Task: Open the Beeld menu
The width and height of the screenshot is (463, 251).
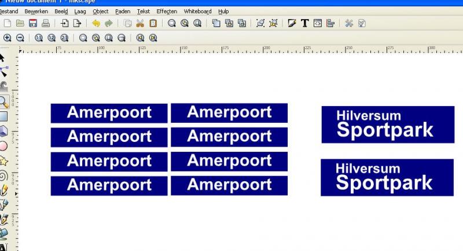Action: pos(61,11)
